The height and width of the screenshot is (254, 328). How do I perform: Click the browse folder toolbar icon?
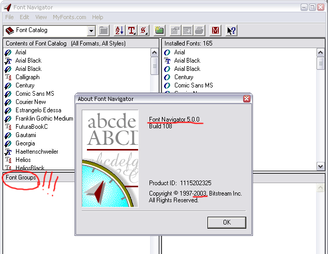click(x=103, y=31)
